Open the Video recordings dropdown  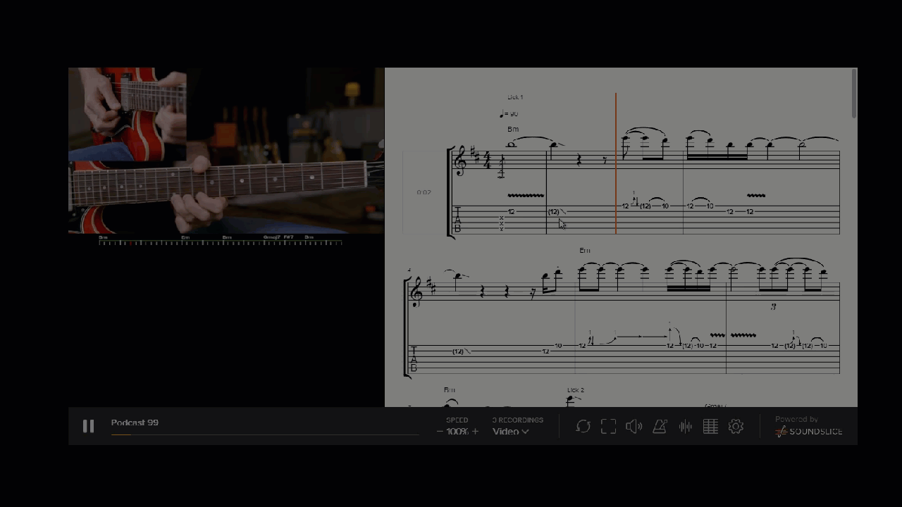(511, 432)
